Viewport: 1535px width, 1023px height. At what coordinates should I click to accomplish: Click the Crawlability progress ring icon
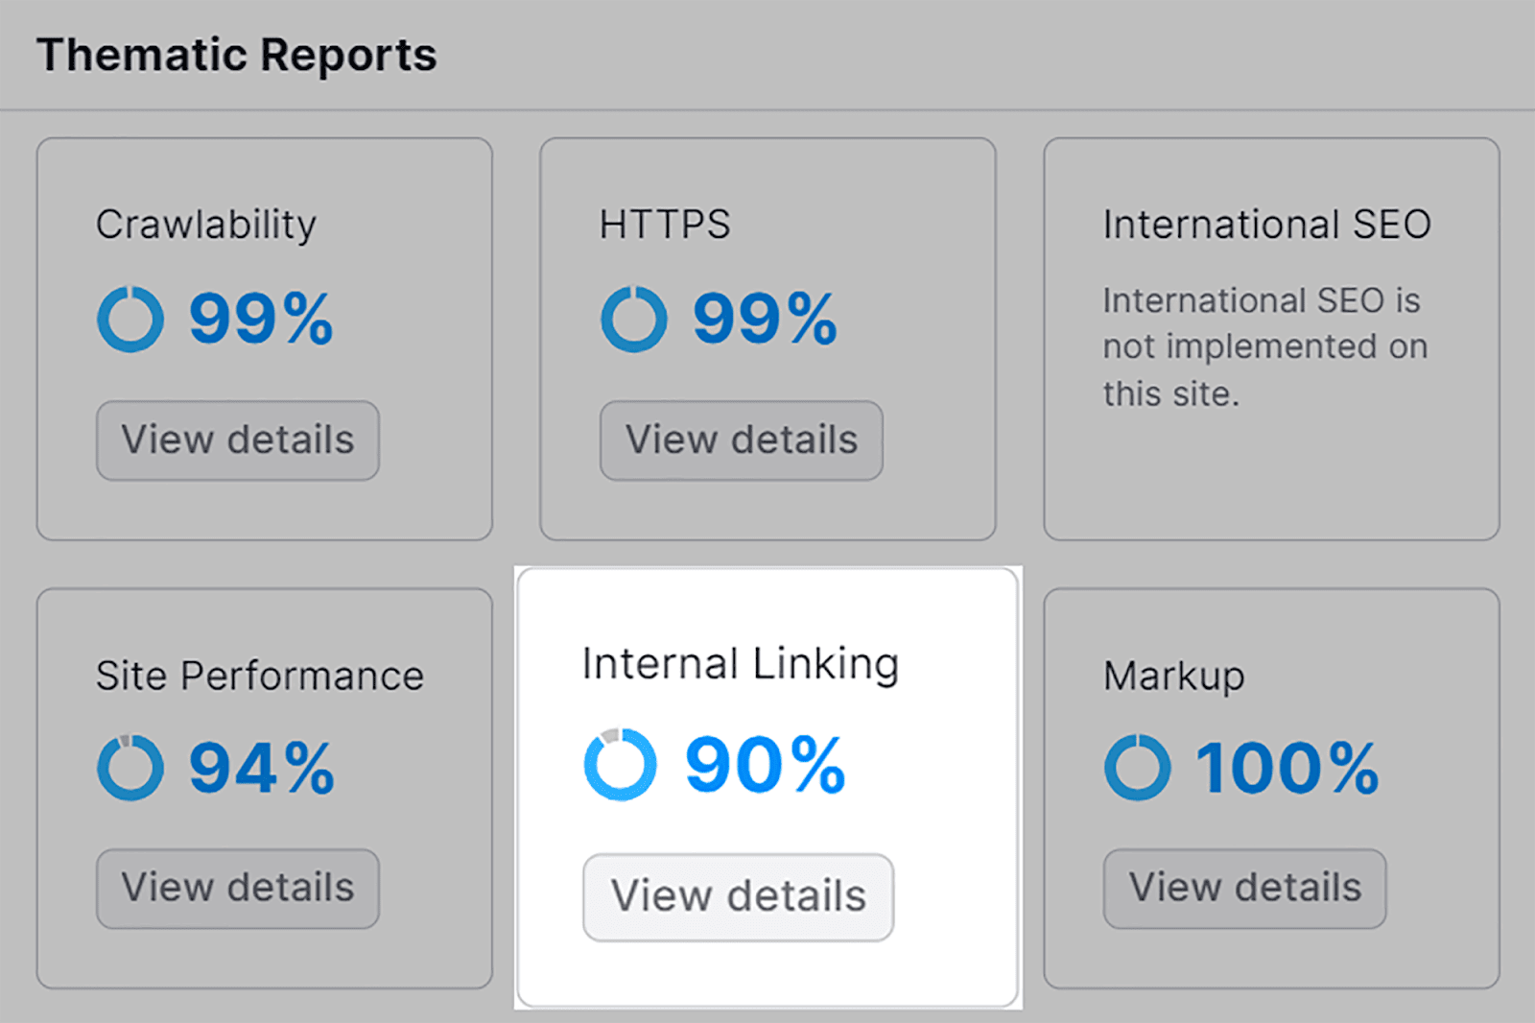[130, 318]
